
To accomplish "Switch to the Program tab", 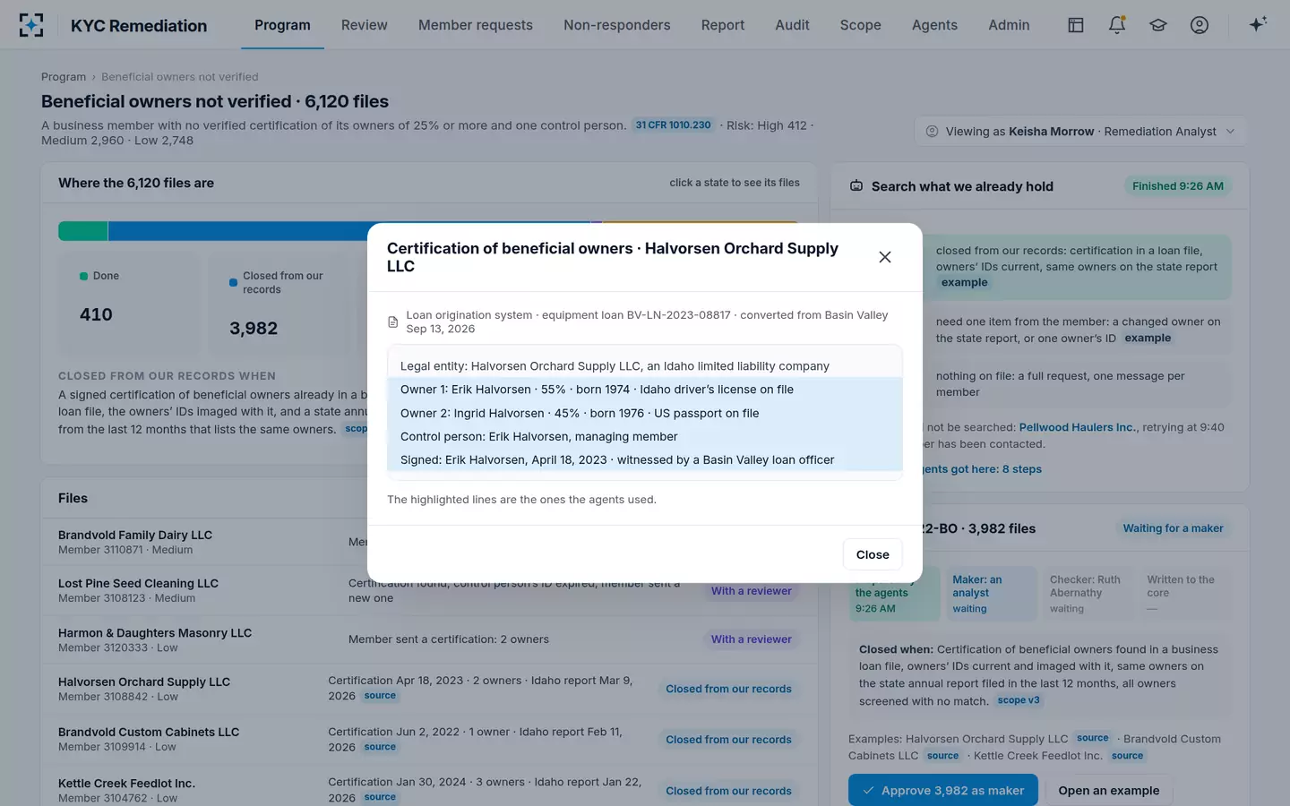I will [x=282, y=25].
